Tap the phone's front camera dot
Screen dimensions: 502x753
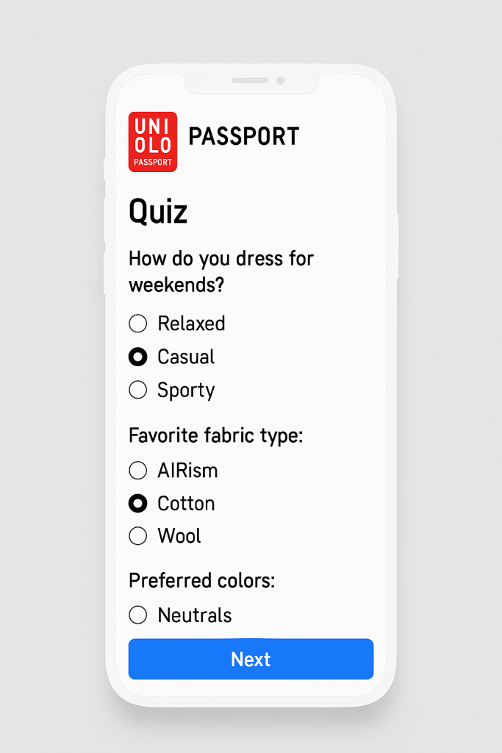(x=280, y=80)
